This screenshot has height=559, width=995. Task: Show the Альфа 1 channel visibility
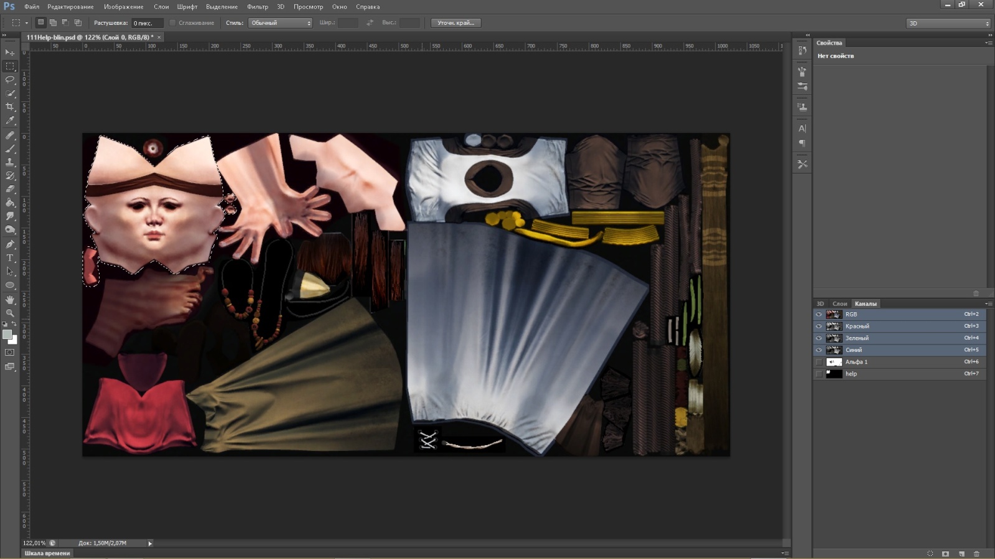point(819,362)
